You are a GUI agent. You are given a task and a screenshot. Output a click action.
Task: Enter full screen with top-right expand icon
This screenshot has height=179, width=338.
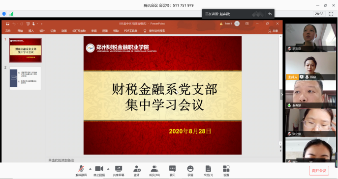pos(331,14)
